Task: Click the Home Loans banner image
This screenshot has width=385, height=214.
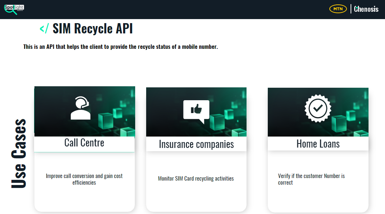Action: 318,112
